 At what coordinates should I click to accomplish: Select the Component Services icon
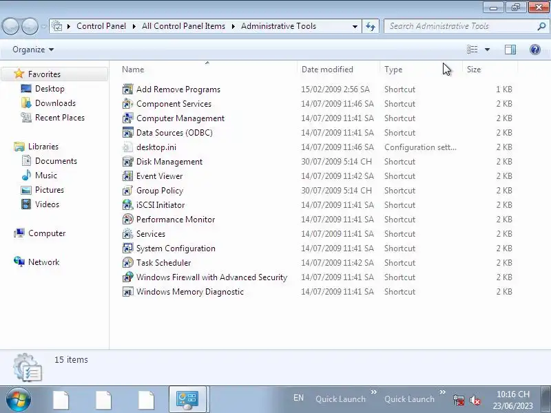127,104
